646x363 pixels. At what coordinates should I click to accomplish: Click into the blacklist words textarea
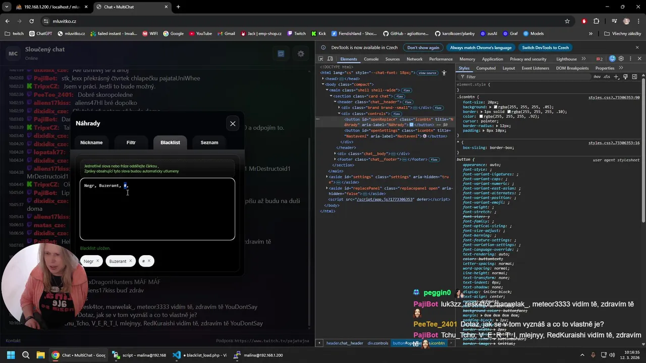(x=157, y=209)
